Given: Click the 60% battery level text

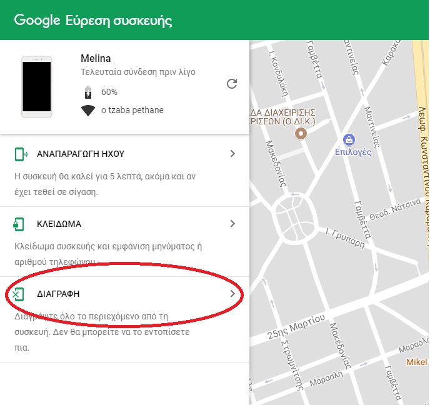Looking at the screenshot, I should tap(109, 92).
